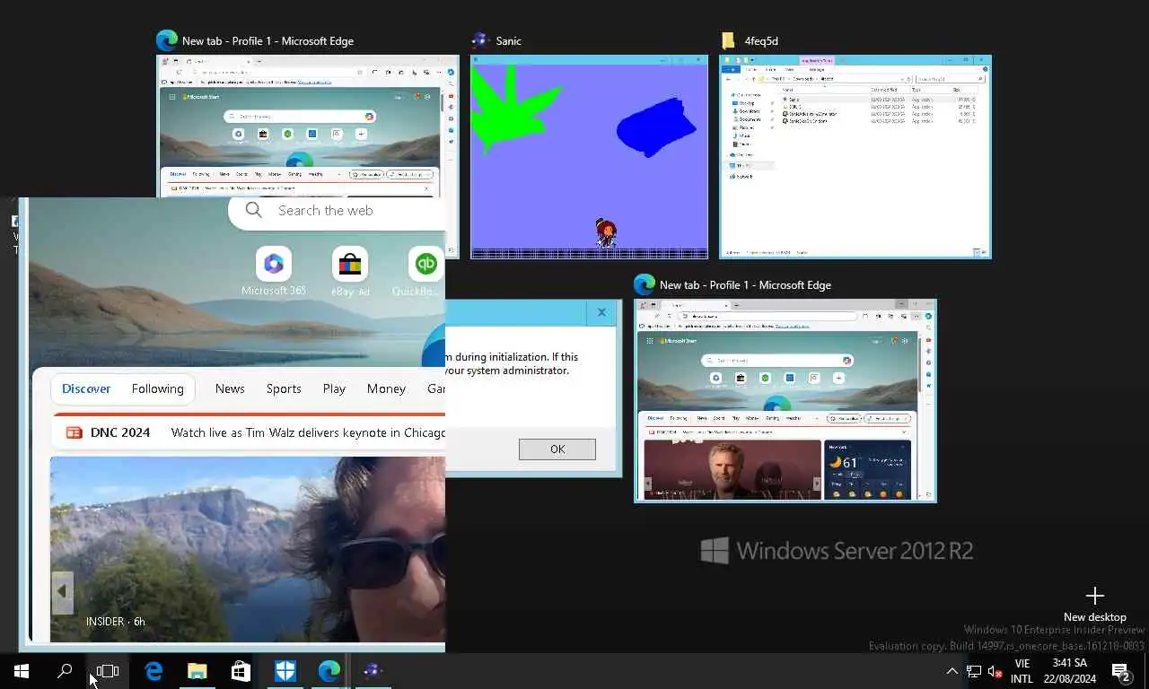Open Microsoft Store taskbar icon
This screenshot has height=689, width=1149.
pyautogui.click(x=241, y=671)
